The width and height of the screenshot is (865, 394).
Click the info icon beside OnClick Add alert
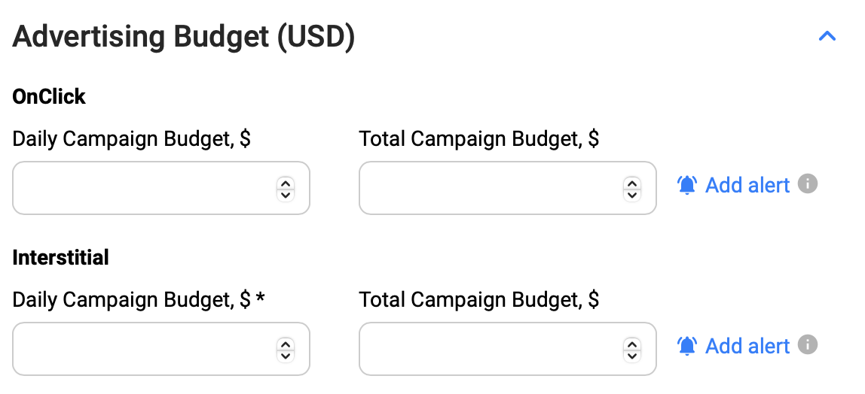pyautogui.click(x=808, y=183)
